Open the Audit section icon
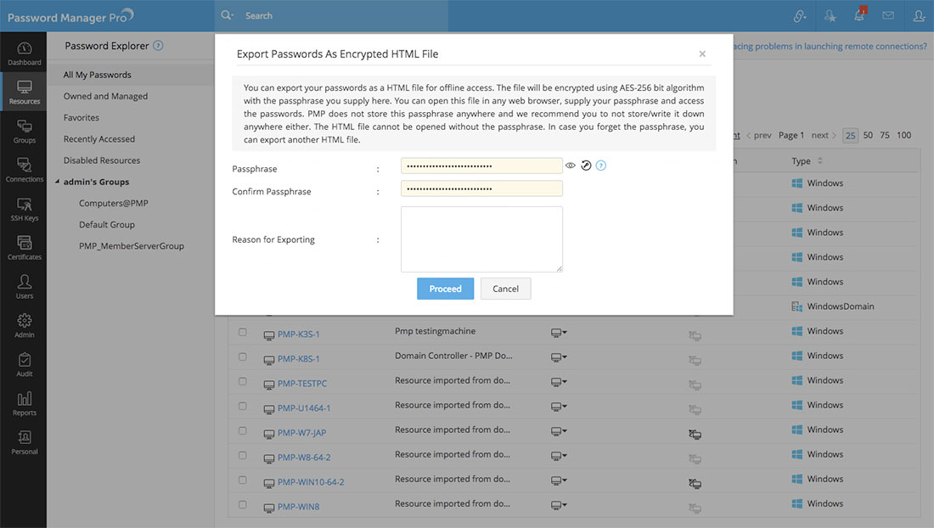 [24, 364]
